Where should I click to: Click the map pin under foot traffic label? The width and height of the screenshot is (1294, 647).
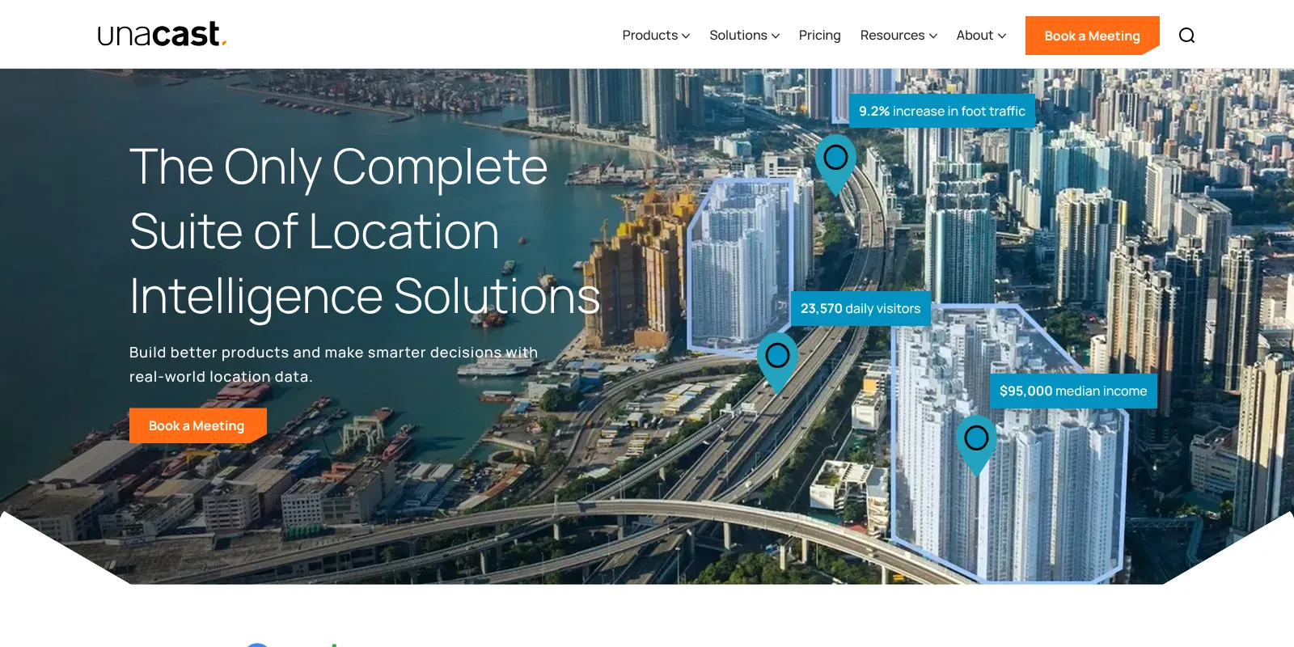click(x=835, y=164)
